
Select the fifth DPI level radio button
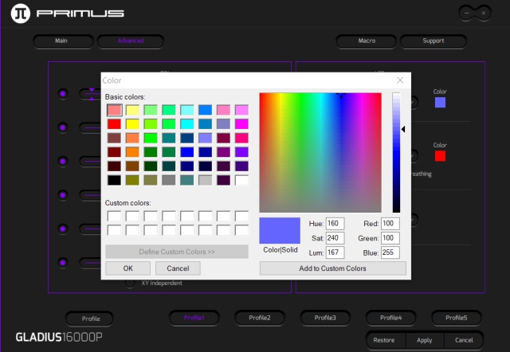pos(63,229)
